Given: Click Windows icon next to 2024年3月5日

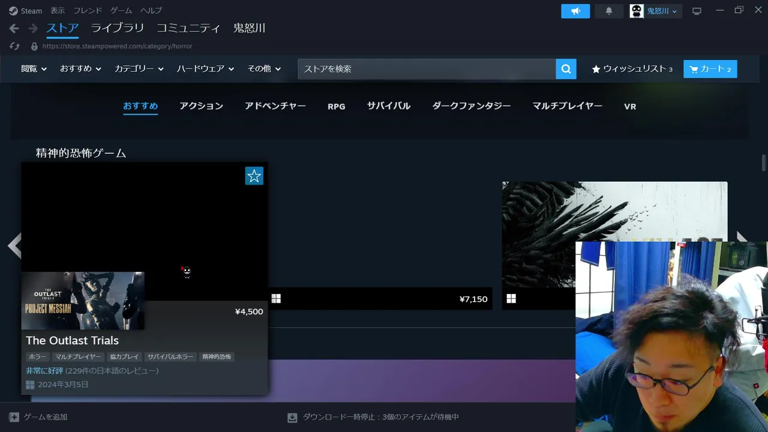Looking at the screenshot, I should point(30,385).
